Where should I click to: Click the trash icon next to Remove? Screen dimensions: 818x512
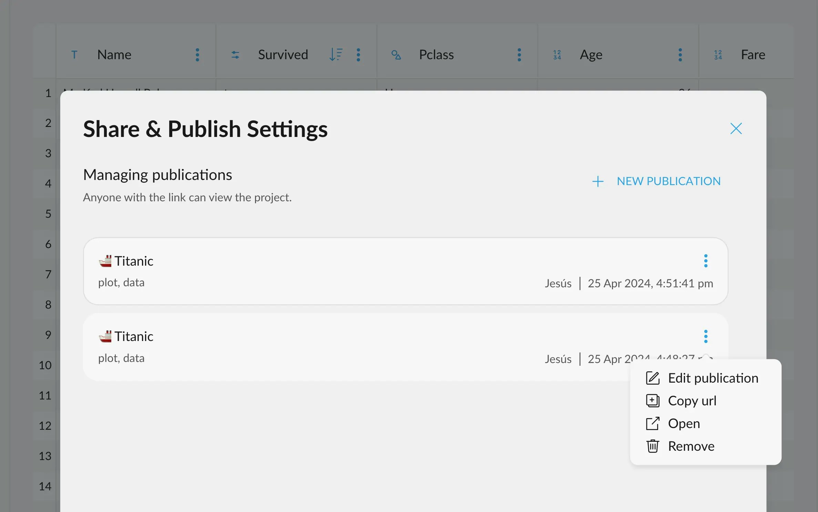click(652, 446)
